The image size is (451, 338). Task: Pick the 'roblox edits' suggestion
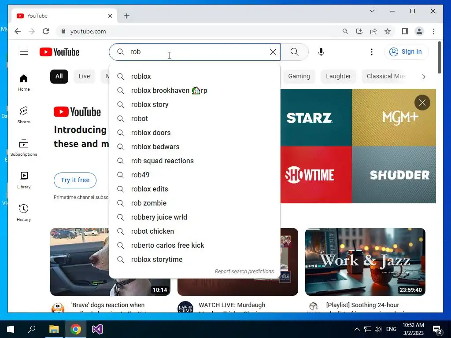pos(195,189)
